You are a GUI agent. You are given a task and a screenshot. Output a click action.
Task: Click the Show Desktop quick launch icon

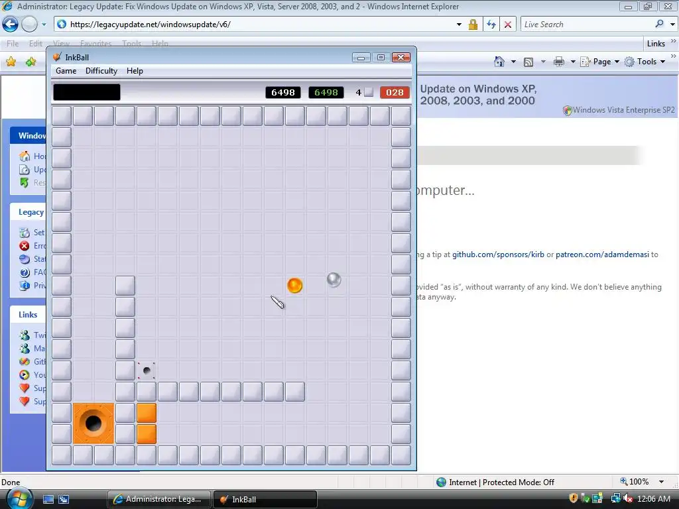tap(48, 499)
